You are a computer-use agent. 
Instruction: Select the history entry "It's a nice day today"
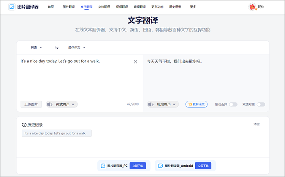coord(57,133)
